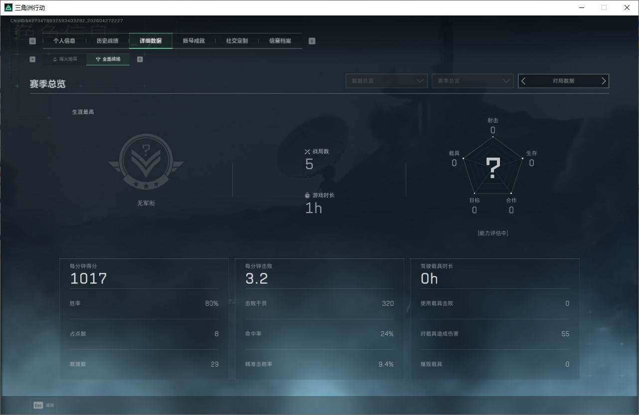
Task: Click the 击败干员 row showing 320
Action: click(x=319, y=303)
